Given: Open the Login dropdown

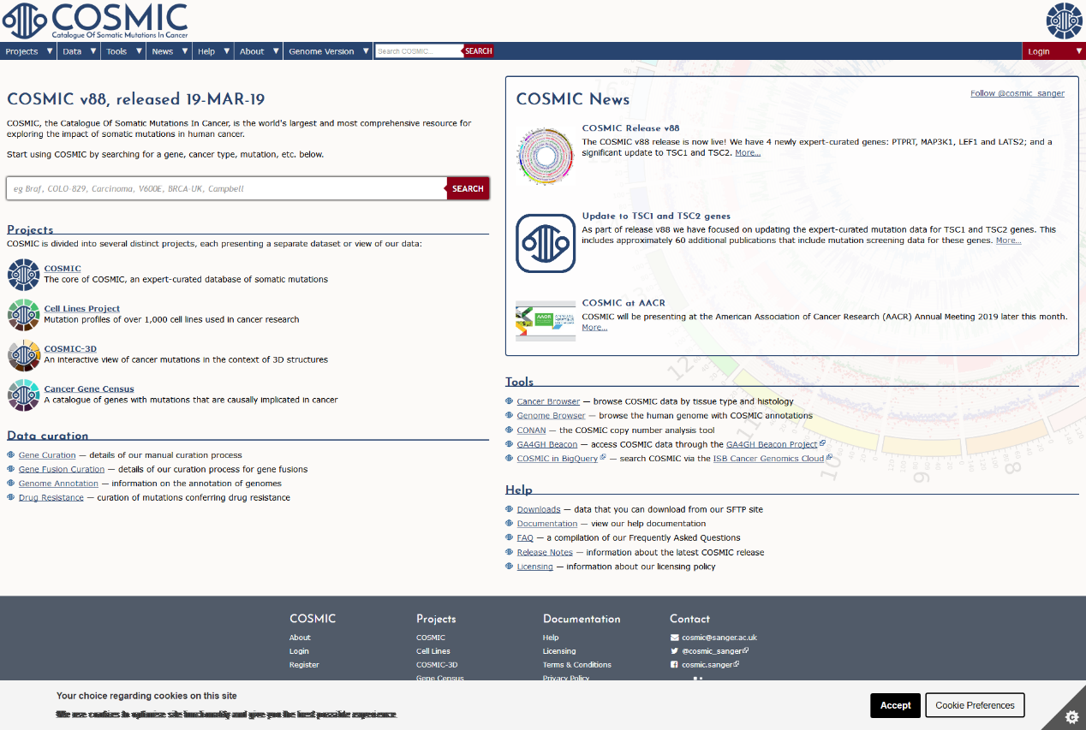Looking at the screenshot, I should 1053,51.
